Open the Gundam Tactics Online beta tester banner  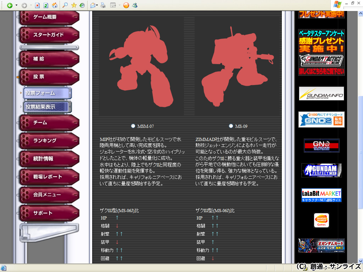click(x=321, y=52)
